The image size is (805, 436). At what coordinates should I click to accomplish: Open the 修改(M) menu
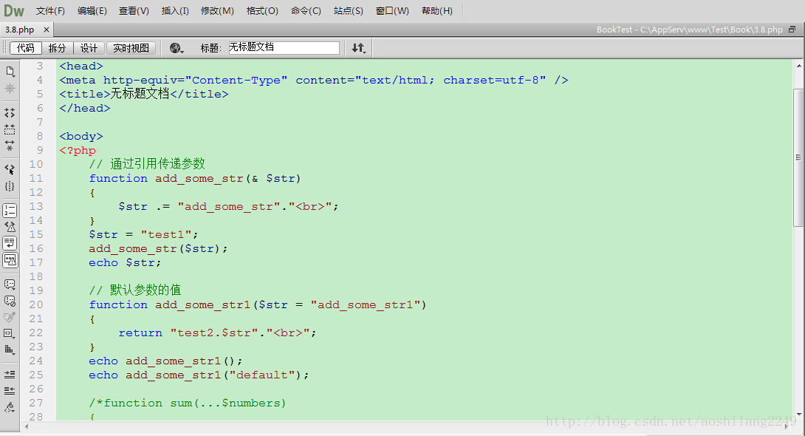(217, 11)
